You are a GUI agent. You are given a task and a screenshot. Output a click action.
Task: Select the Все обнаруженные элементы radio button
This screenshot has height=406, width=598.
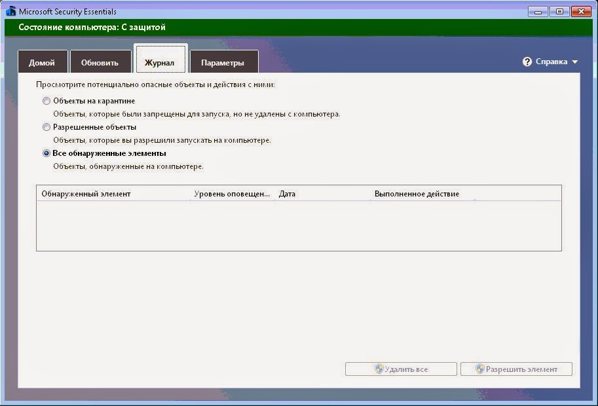[x=47, y=153]
